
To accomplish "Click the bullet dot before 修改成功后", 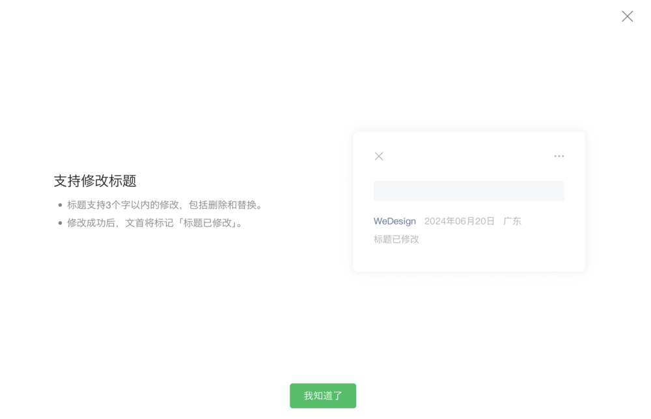I will click(x=60, y=223).
